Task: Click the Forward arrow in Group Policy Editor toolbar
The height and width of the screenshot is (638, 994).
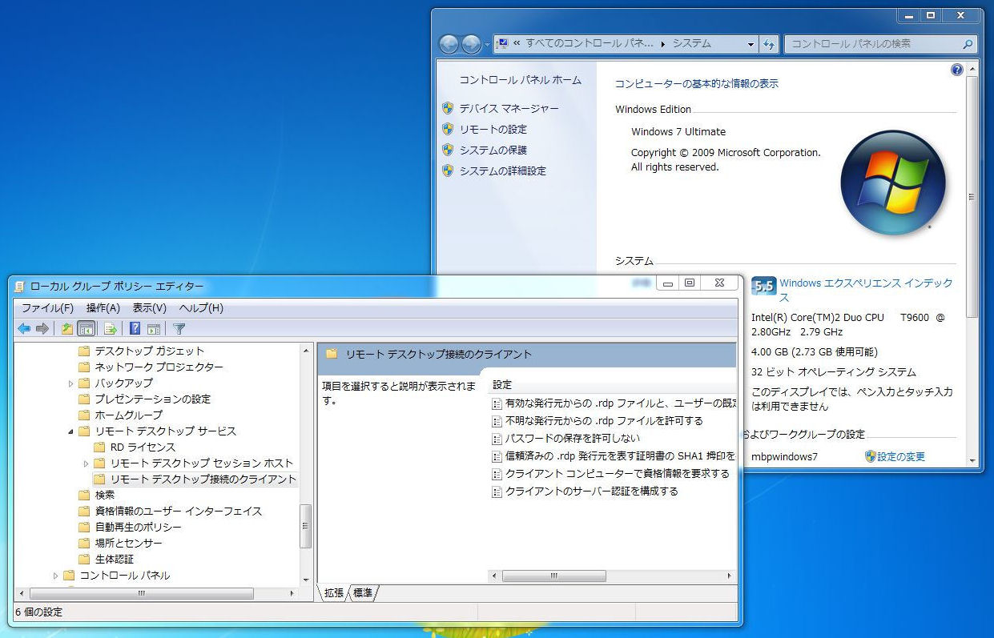Action: tap(42, 328)
